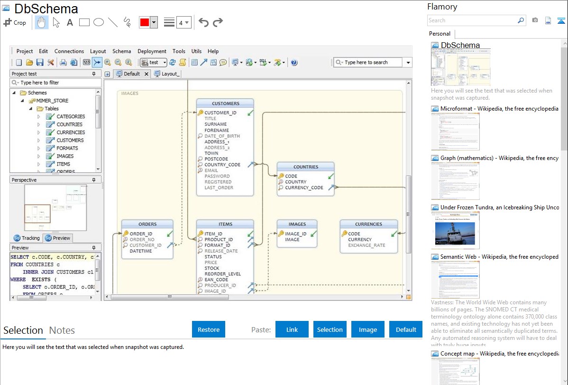Click the page document icon in Flamory header

548,20
